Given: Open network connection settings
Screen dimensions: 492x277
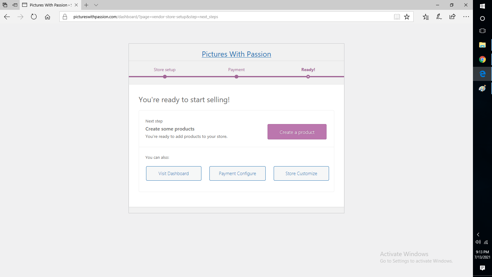Looking at the screenshot, I should pyautogui.click(x=486, y=242).
